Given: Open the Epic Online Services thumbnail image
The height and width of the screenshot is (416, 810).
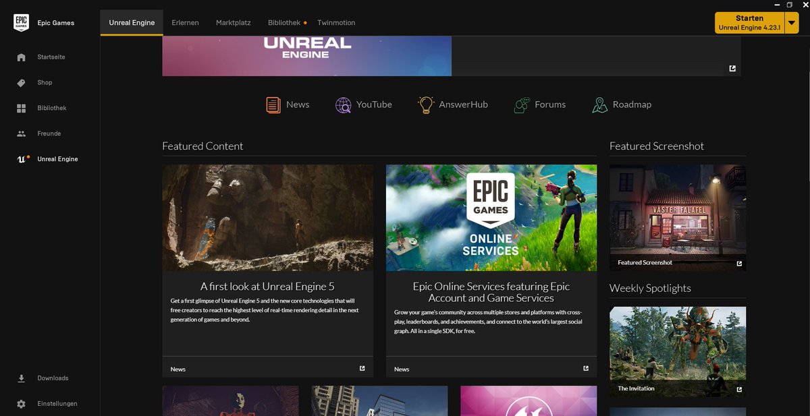Looking at the screenshot, I should (491, 218).
